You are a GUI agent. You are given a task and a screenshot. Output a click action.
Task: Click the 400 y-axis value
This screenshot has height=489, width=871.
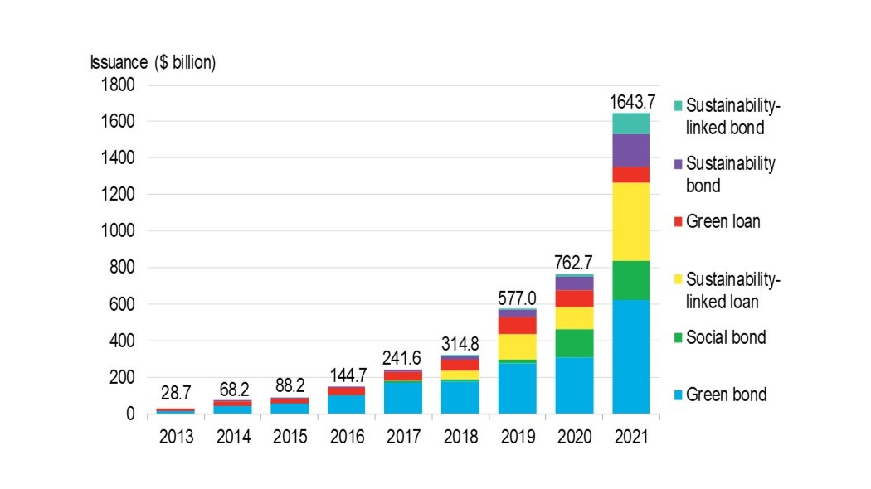pyautogui.click(x=122, y=341)
